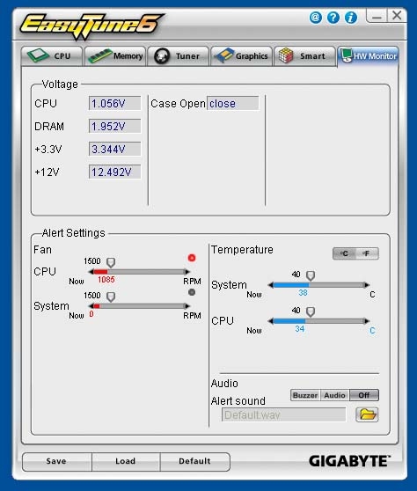This screenshot has height=491, width=417.
Task: Click the EasyTune6 logo
Action: tap(91, 26)
